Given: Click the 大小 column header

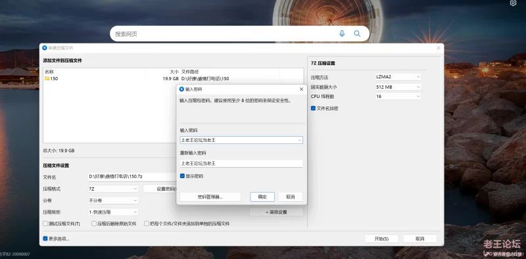Looking at the screenshot, I should pos(174,72).
